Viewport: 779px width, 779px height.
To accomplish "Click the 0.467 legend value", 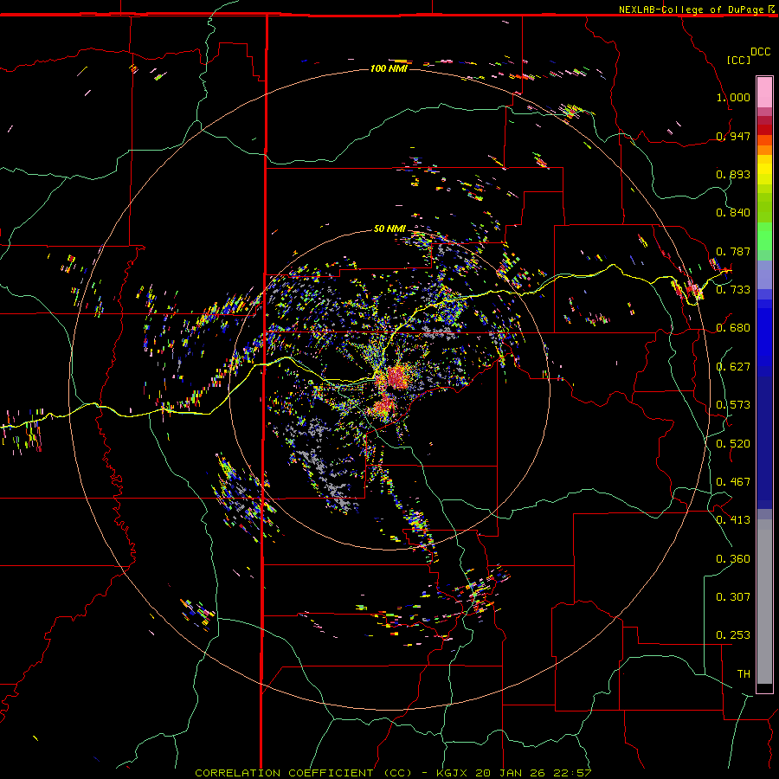I will [x=733, y=481].
